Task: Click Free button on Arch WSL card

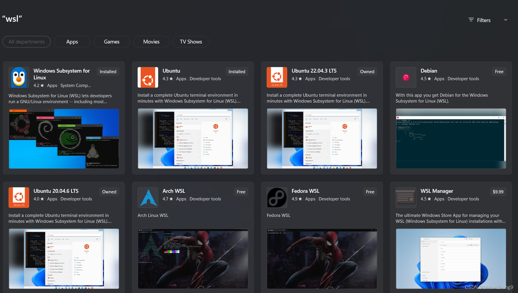Action: [241, 192]
